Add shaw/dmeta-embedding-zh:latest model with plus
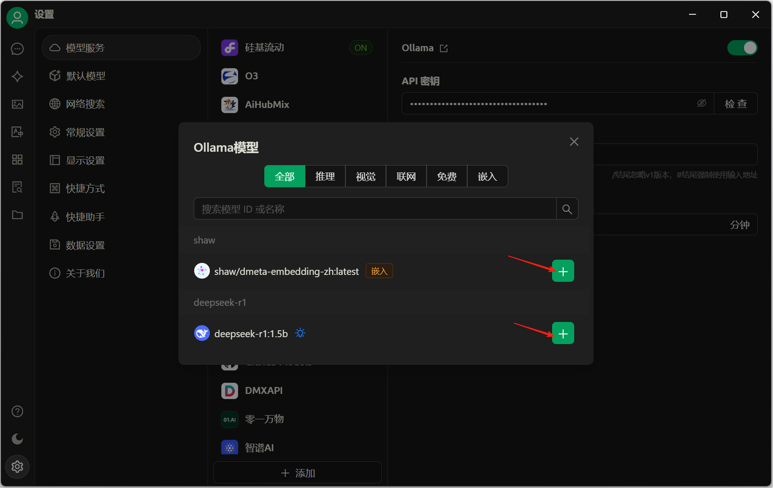Screen dimensions: 773x488 (563, 271)
